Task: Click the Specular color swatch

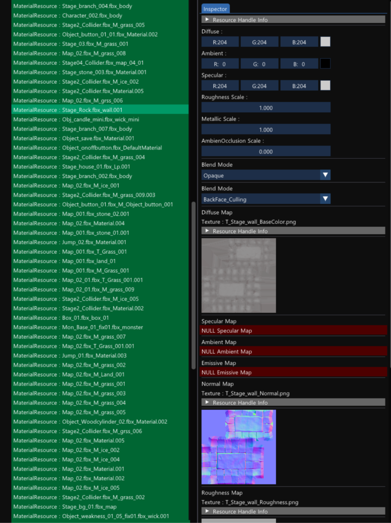Action: click(x=325, y=86)
